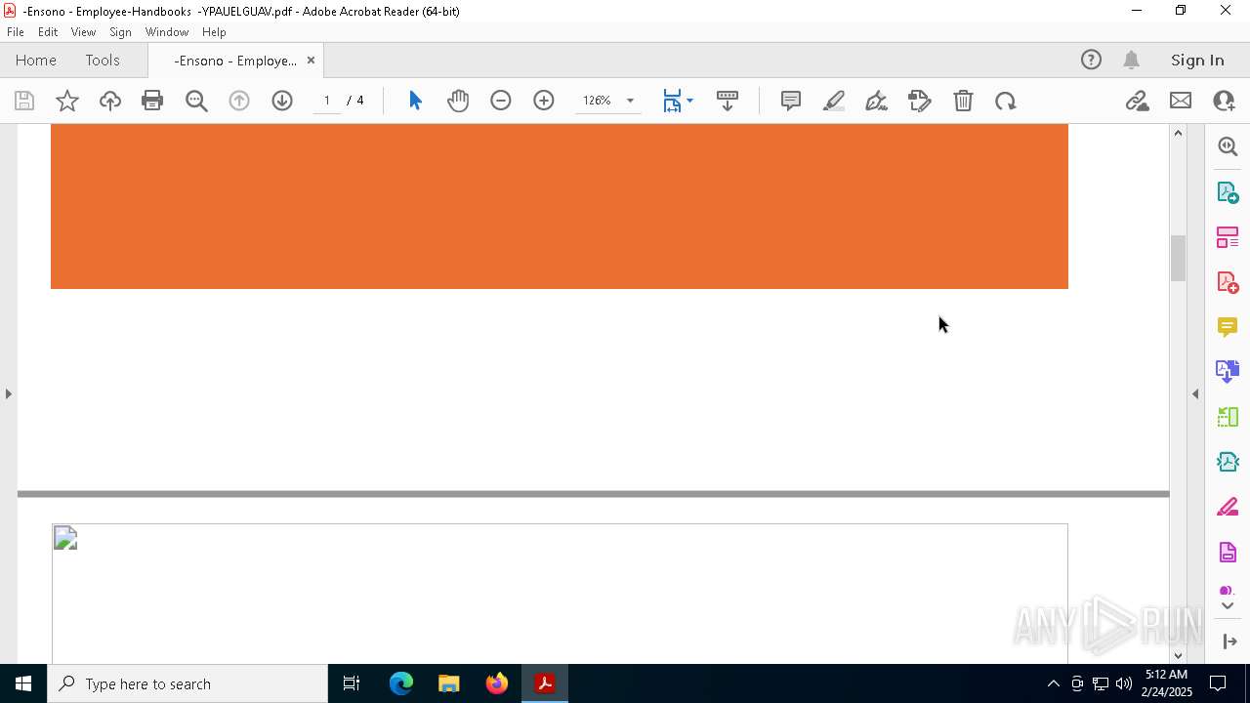This screenshot has height=703, width=1250.
Task: Bookmark document with the star icon
Action: coord(67,101)
